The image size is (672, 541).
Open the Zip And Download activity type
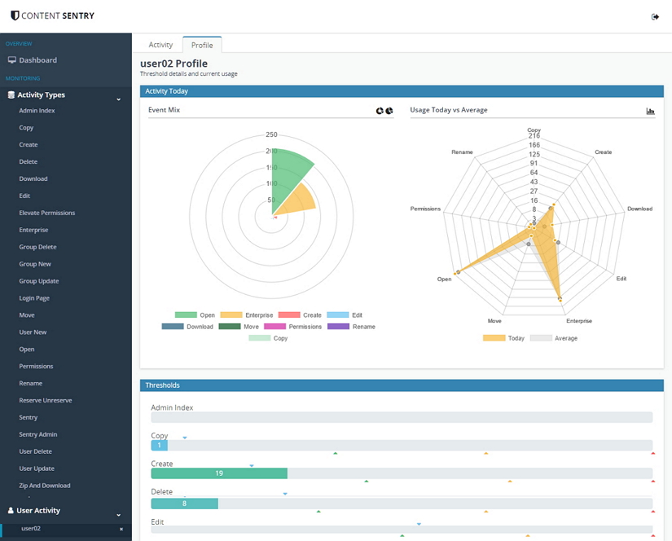point(45,486)
